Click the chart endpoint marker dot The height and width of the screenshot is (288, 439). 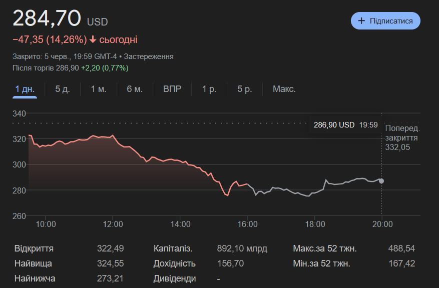point(381,181)
